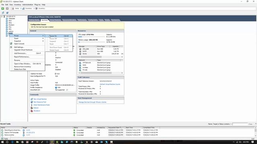Choose Edit Settings from context menu
This screenshot has height=144, width=257.
pos(19,47)
